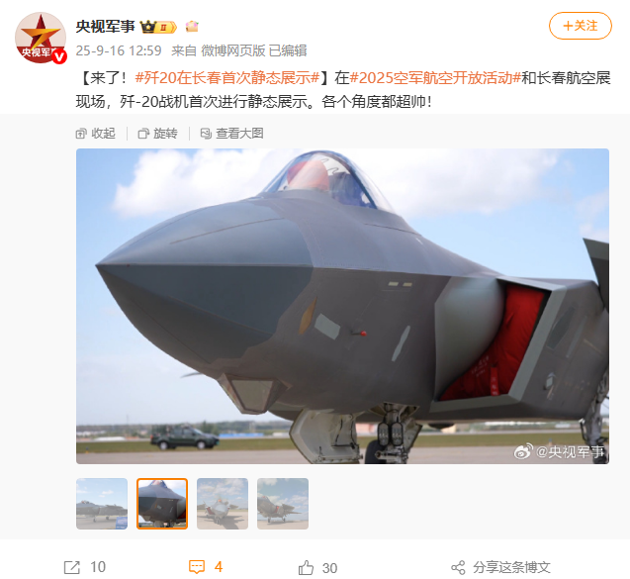Click the red verified V badge
Viewport: 630px width, 579px height.
pos(59,56)
